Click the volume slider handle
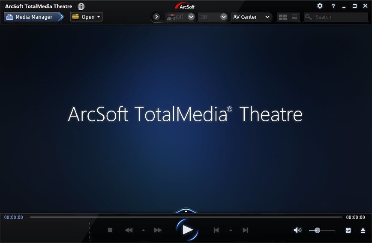 click(317, 230)
